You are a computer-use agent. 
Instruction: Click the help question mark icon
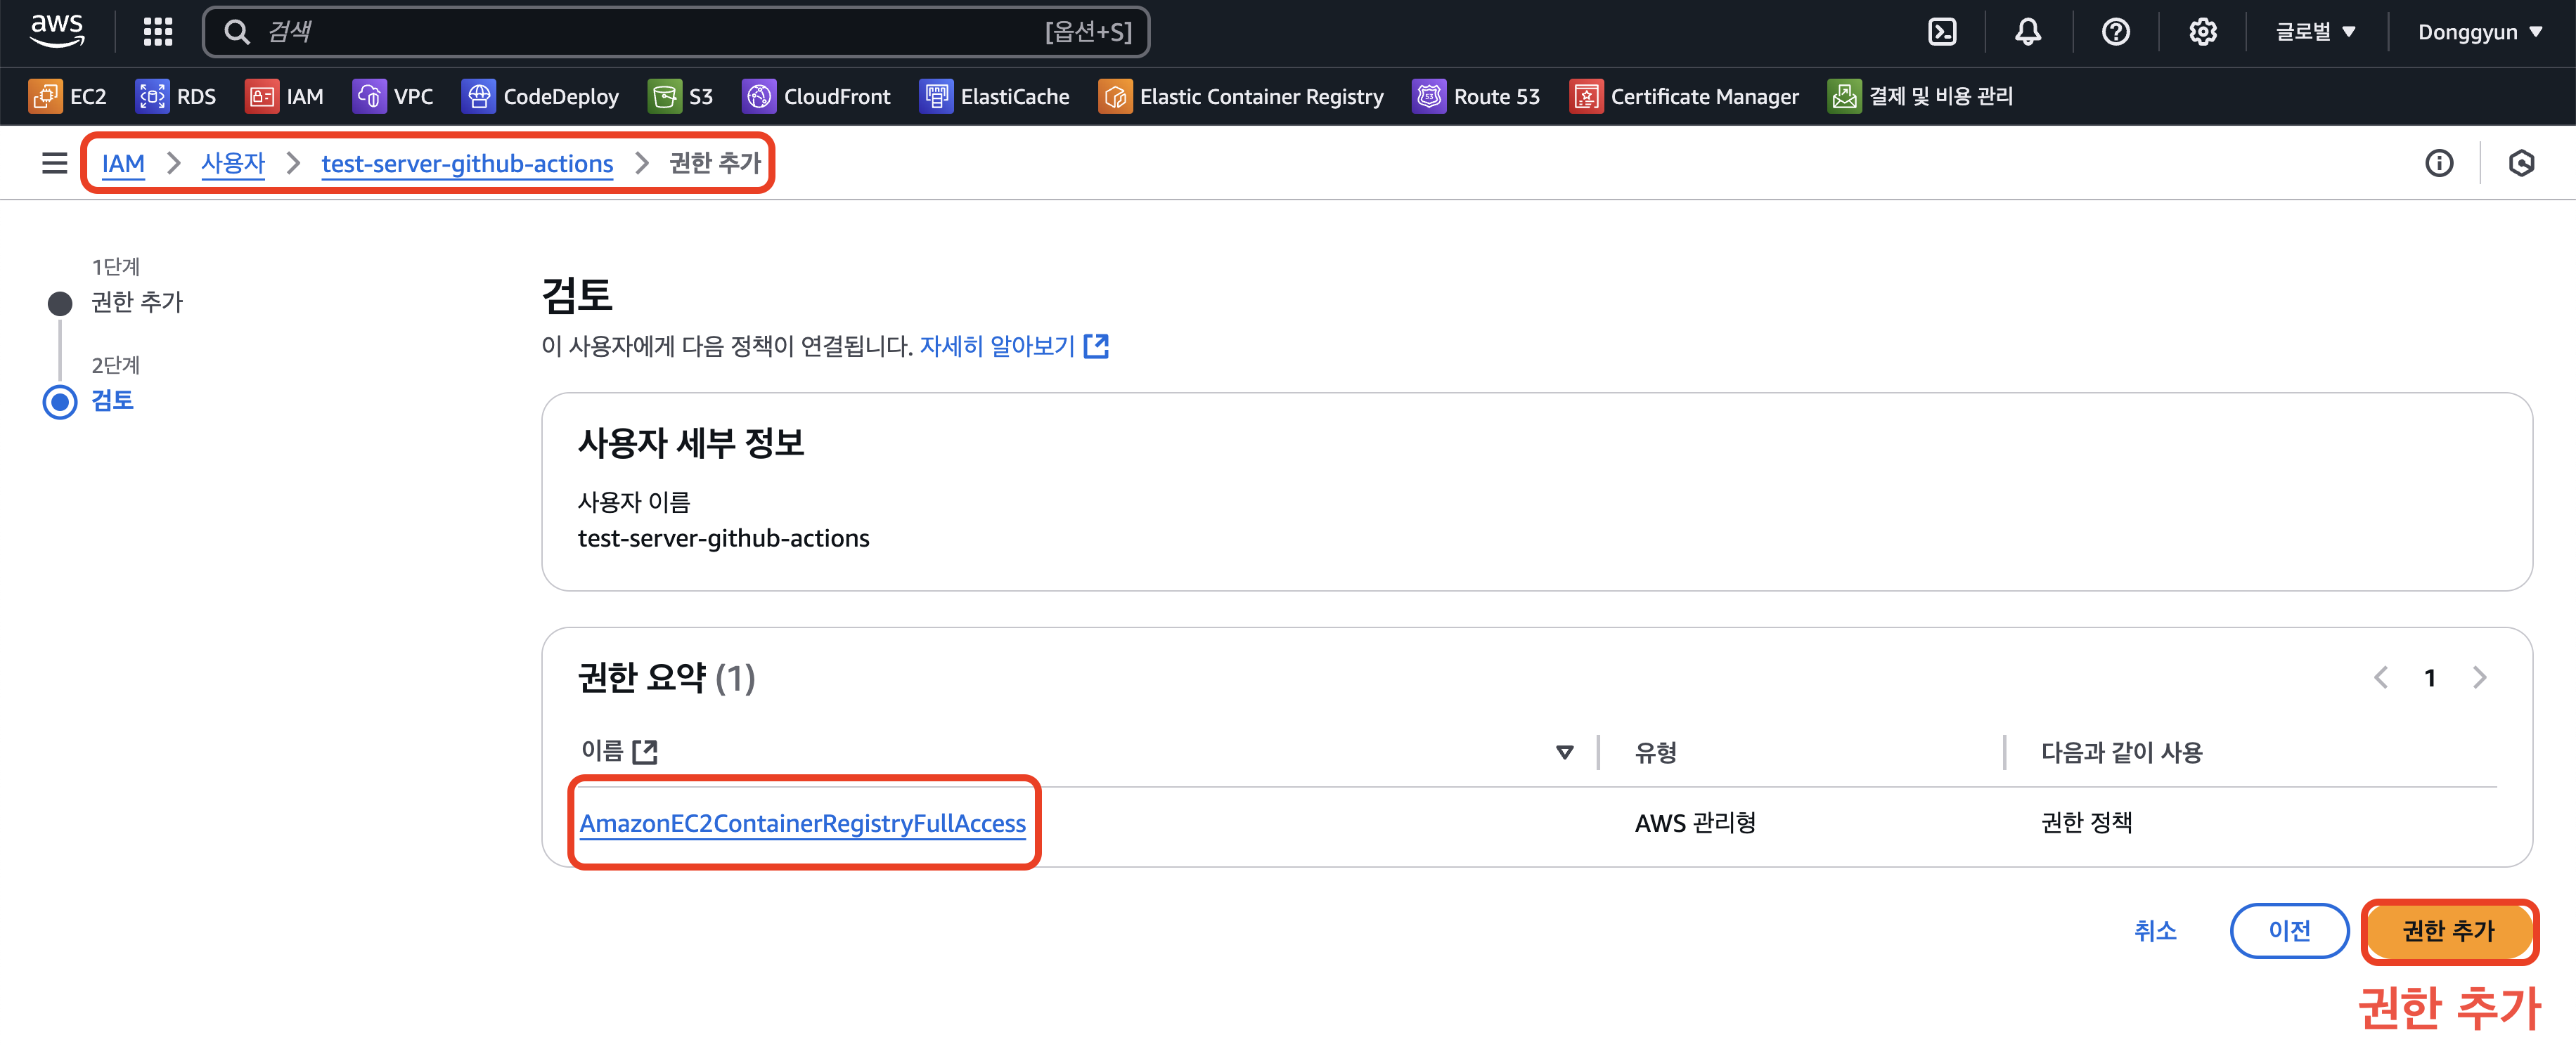(x=2115, y=32)
